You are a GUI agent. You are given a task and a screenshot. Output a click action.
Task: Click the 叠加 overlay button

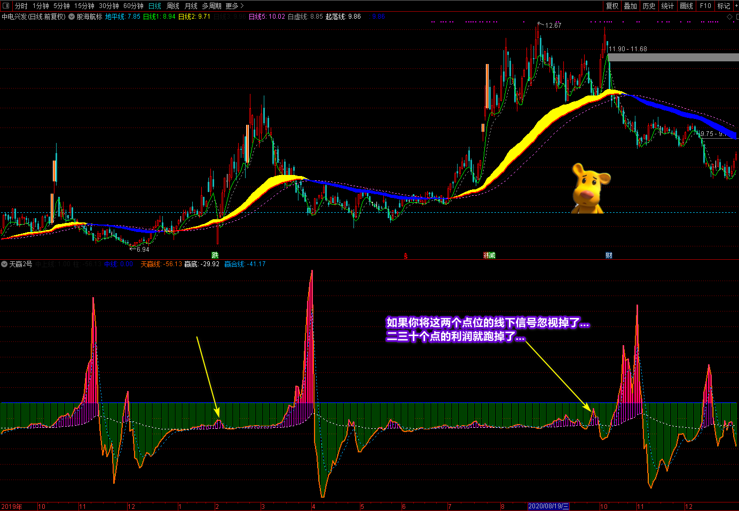click(x=630, y=6)
